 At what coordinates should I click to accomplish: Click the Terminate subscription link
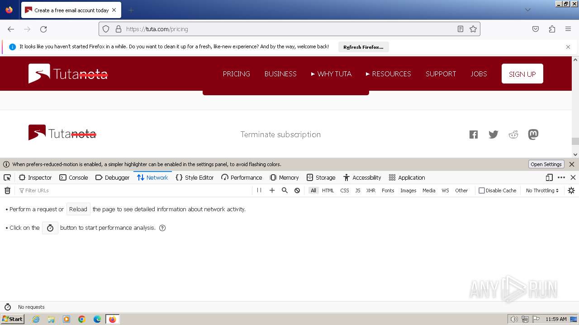[x=280, y=135]
